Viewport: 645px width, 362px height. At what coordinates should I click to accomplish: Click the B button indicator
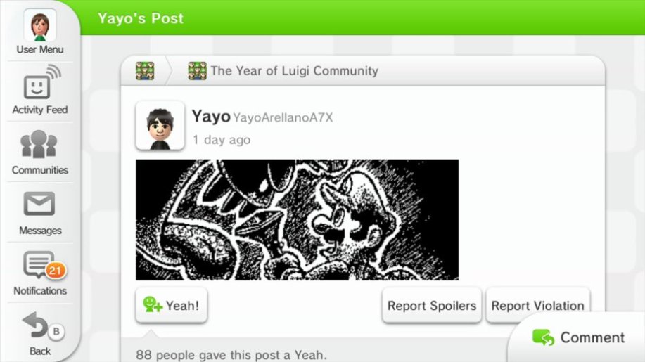pyautogui.click(x=56, y=331)
